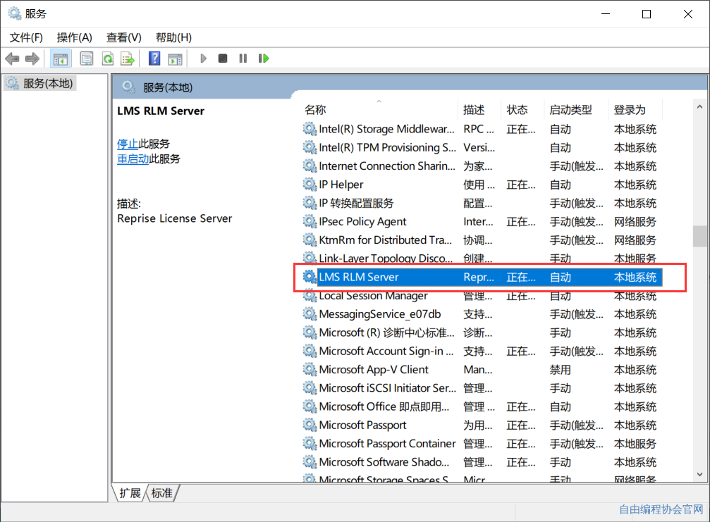Click the 重启动 link to restart service
The image size is (710, 522).
(133, 159)
